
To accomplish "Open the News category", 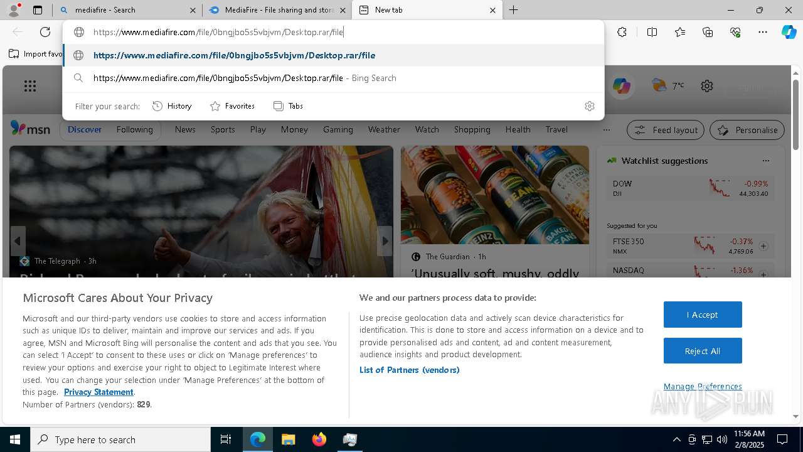I will tap(185, 129).
